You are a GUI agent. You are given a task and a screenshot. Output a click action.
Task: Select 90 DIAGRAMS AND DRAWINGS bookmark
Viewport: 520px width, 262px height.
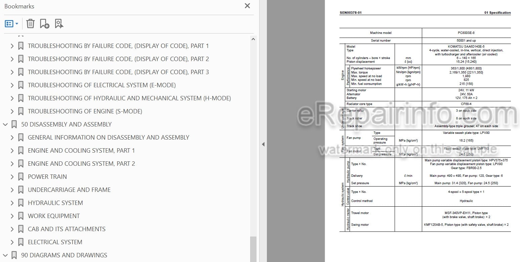tap(64, 255)
